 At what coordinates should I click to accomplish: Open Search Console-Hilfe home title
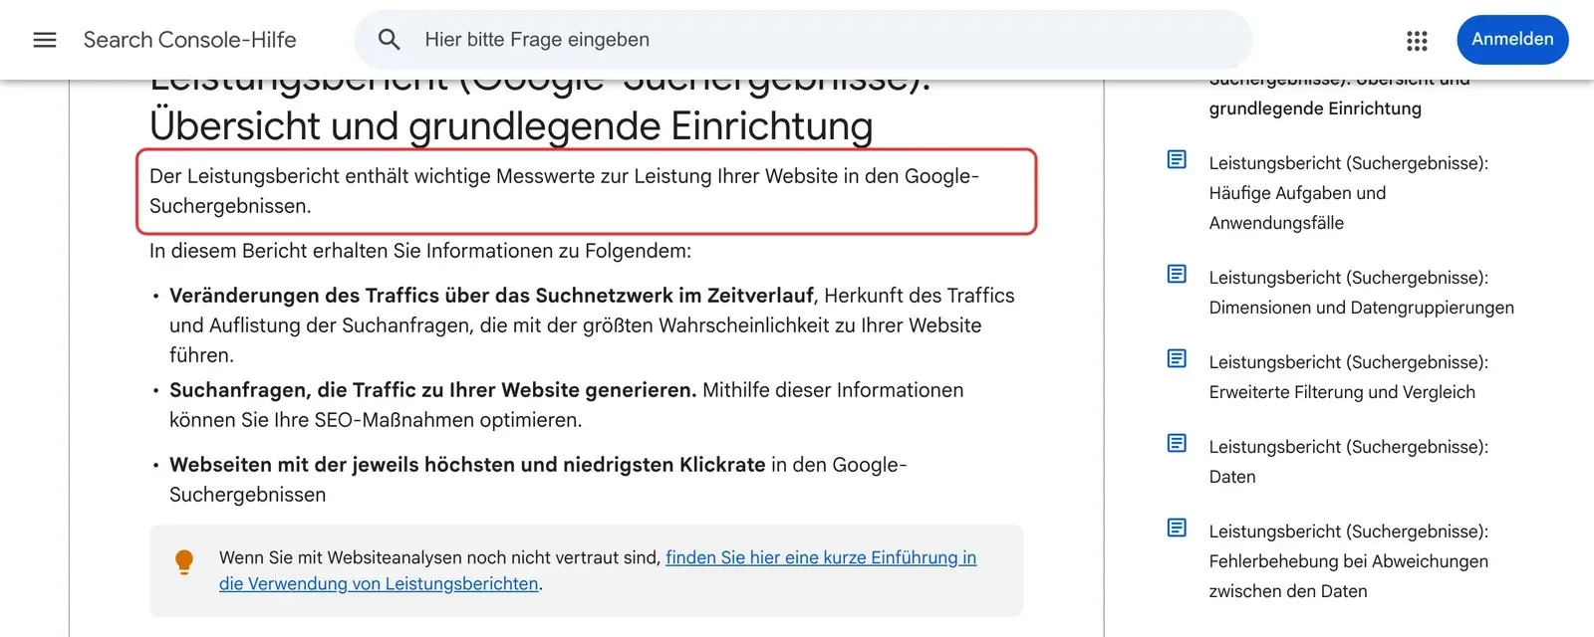(190, 40)
